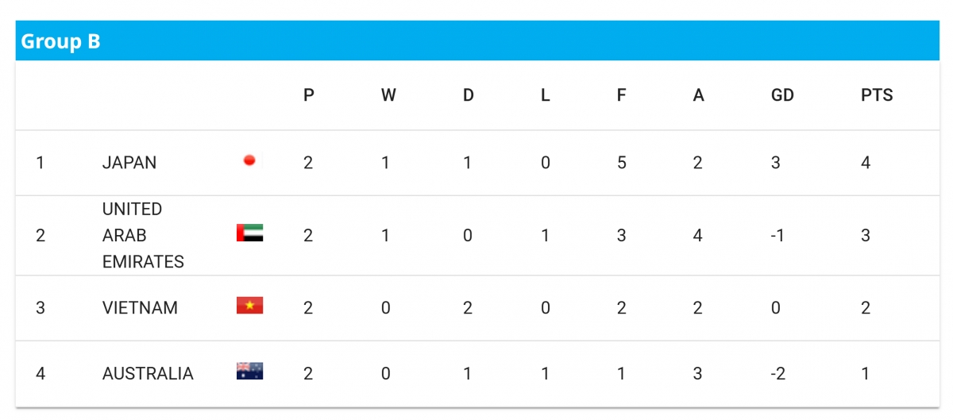Click the P column header

point(309,95)
